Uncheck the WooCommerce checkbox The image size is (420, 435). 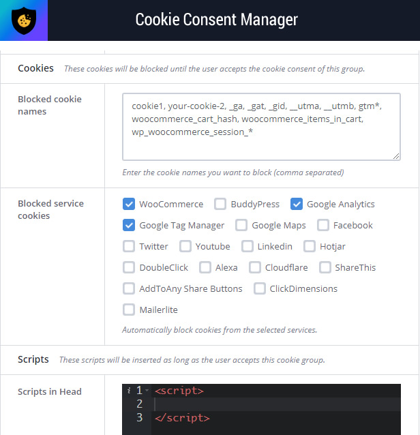coord(129,204)
